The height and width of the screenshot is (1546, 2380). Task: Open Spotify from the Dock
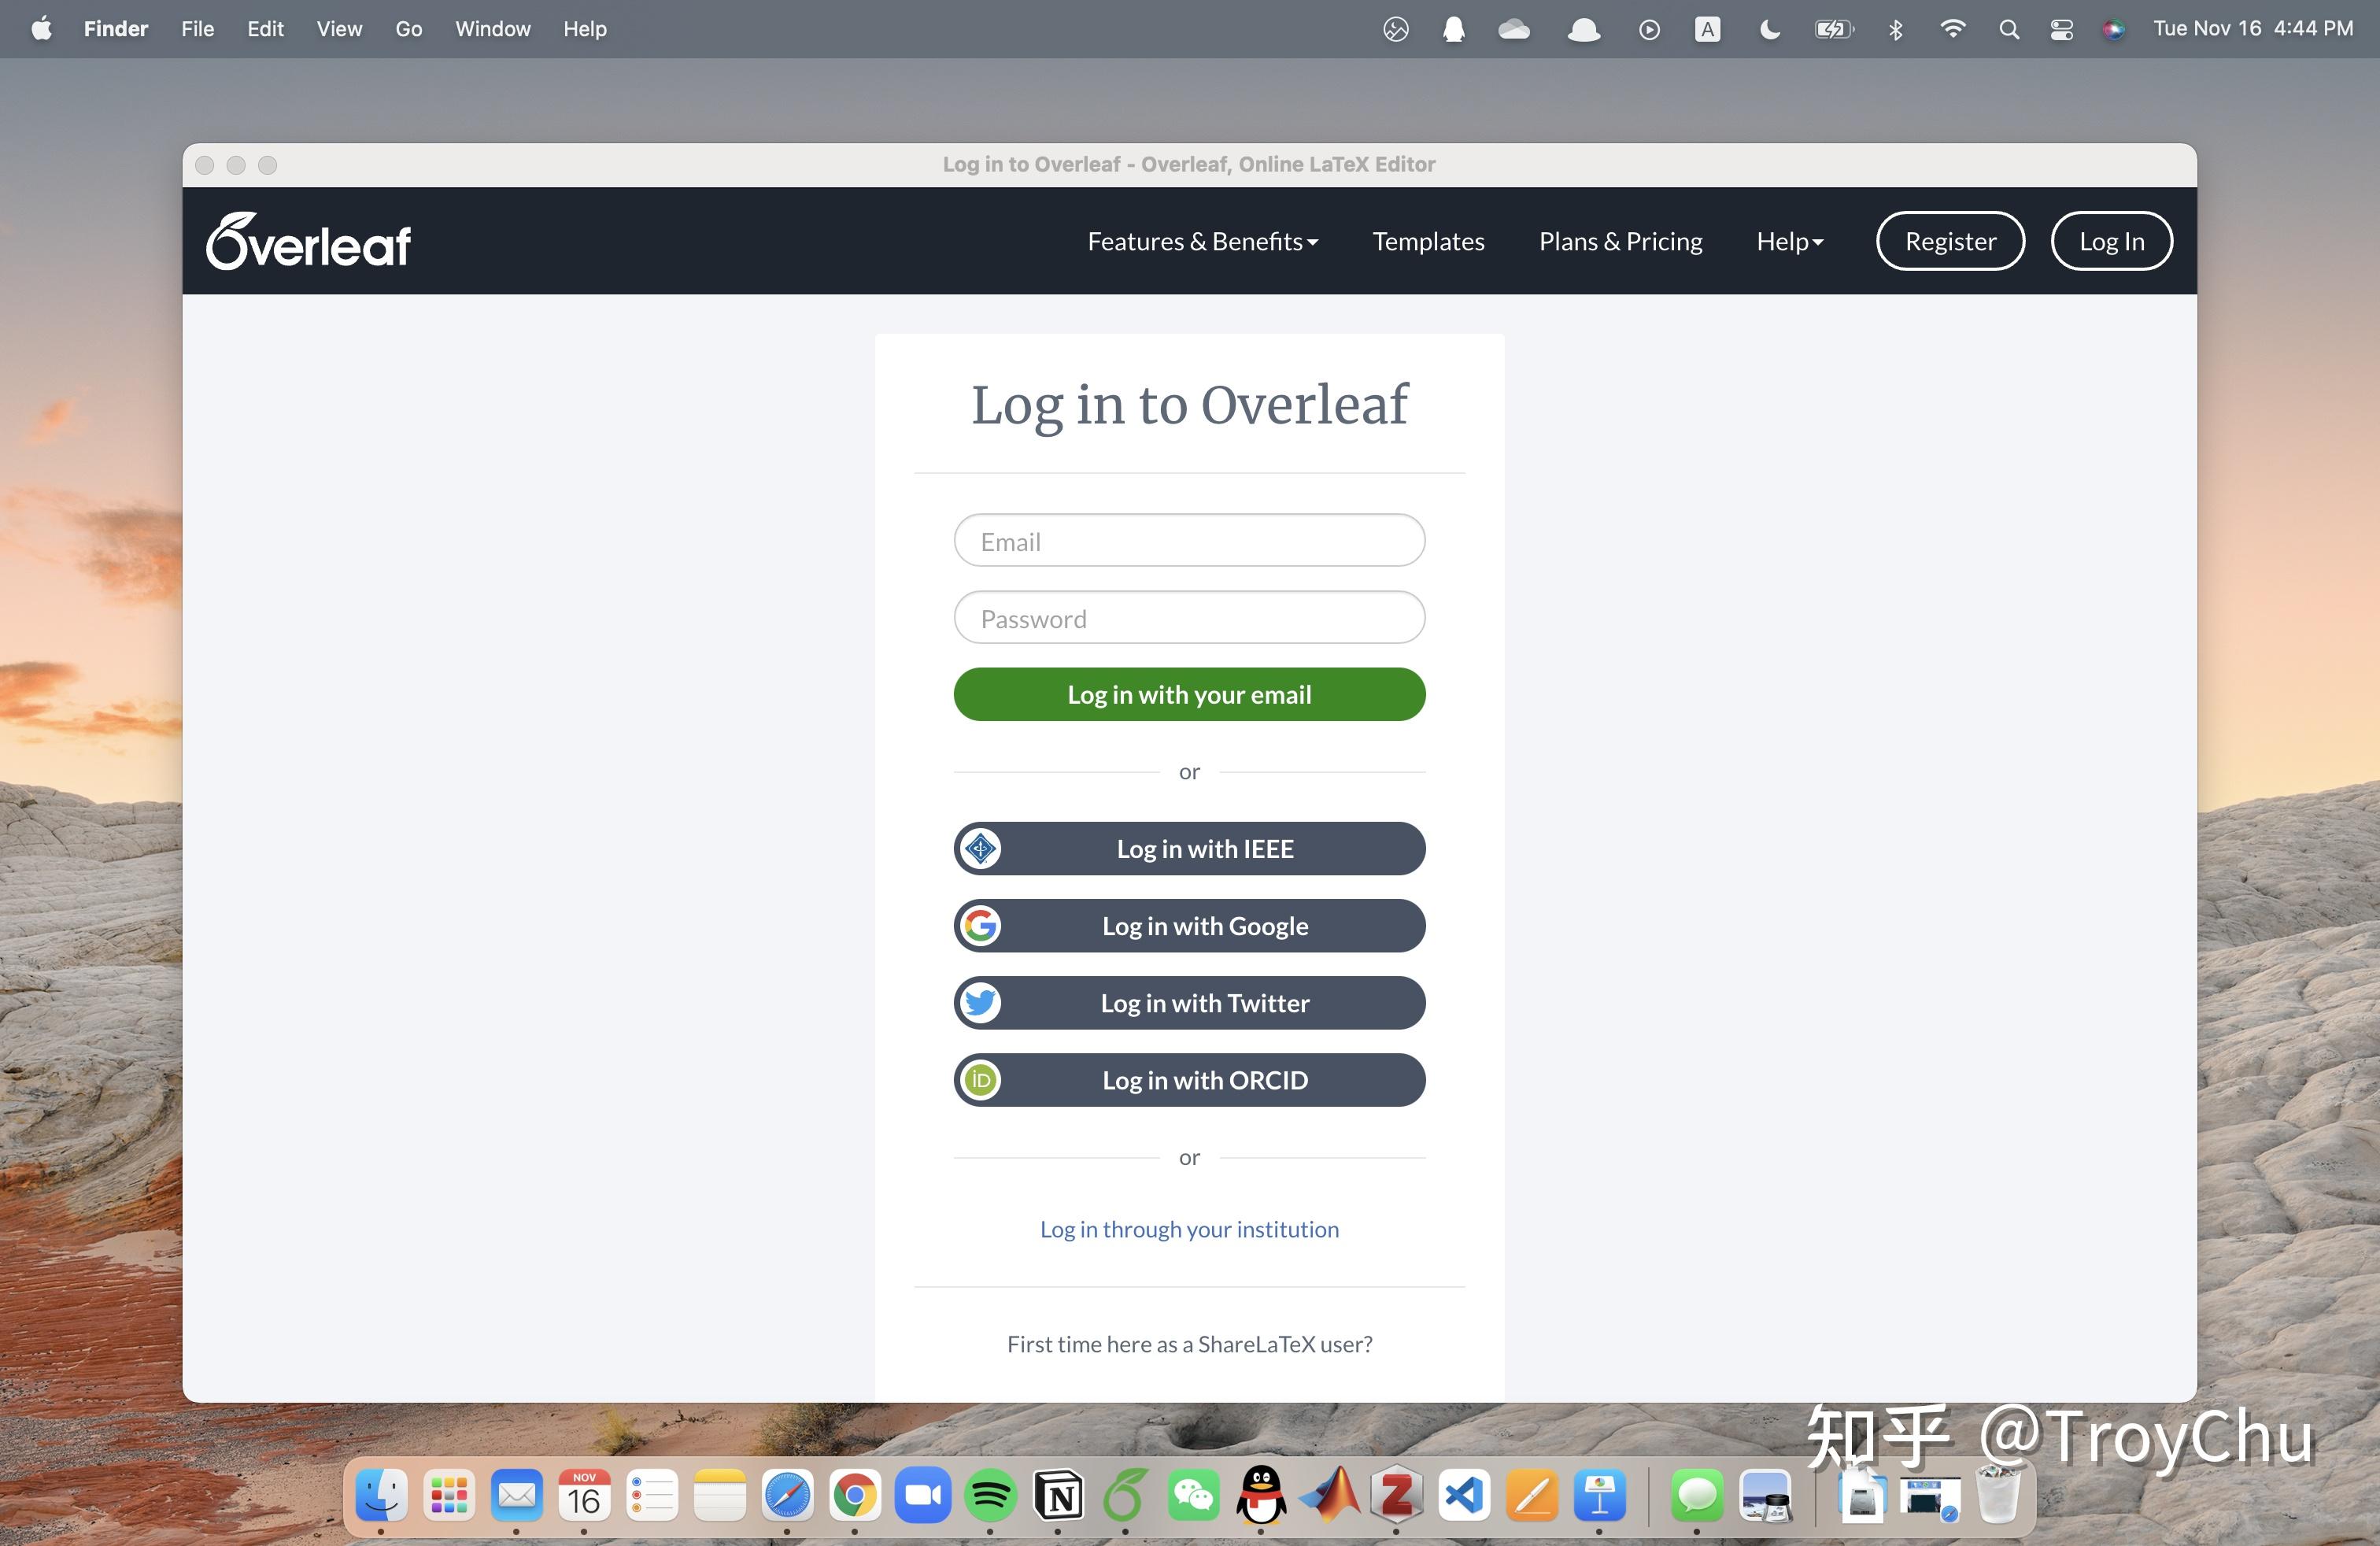tap(990, 1496)
